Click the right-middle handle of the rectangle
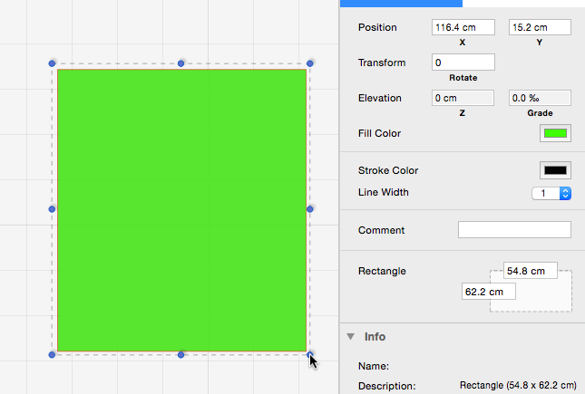The height and width of the screenshot is (394, 585). [x=310, y=209]
